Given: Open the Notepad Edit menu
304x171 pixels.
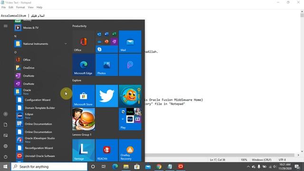Looking at the screenshot, I should point(11,8).
